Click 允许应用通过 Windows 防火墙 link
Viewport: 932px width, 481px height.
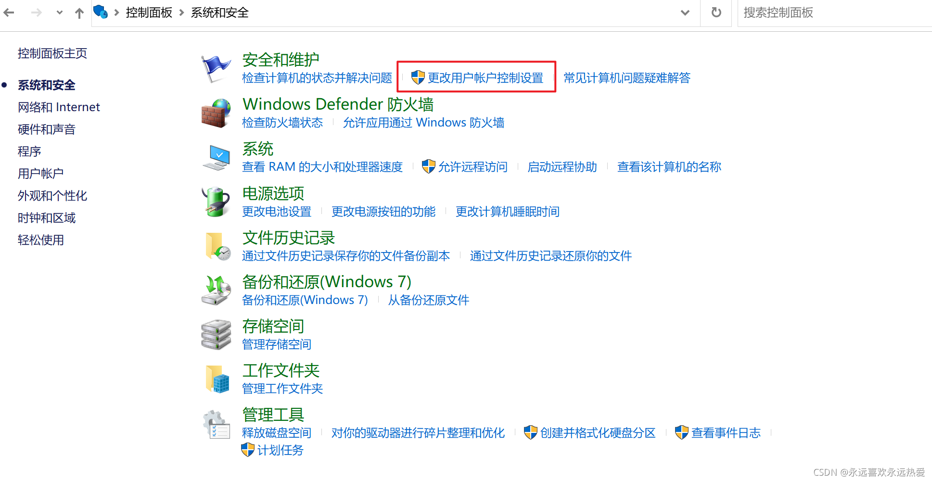423,123
